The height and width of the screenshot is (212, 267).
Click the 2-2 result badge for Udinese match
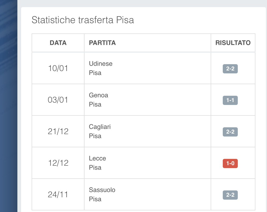pyautogui.click(x=230, y=69)
